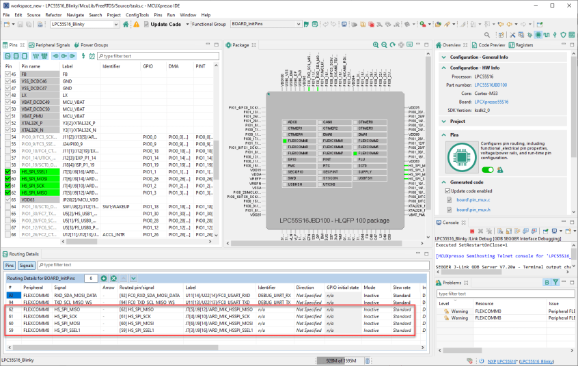Toggle checkbox for pin 59 HS_SPI_SSEL1
The width and height of the screenshot is (578, 366).
pyautogui.click(x=9, y=173)
